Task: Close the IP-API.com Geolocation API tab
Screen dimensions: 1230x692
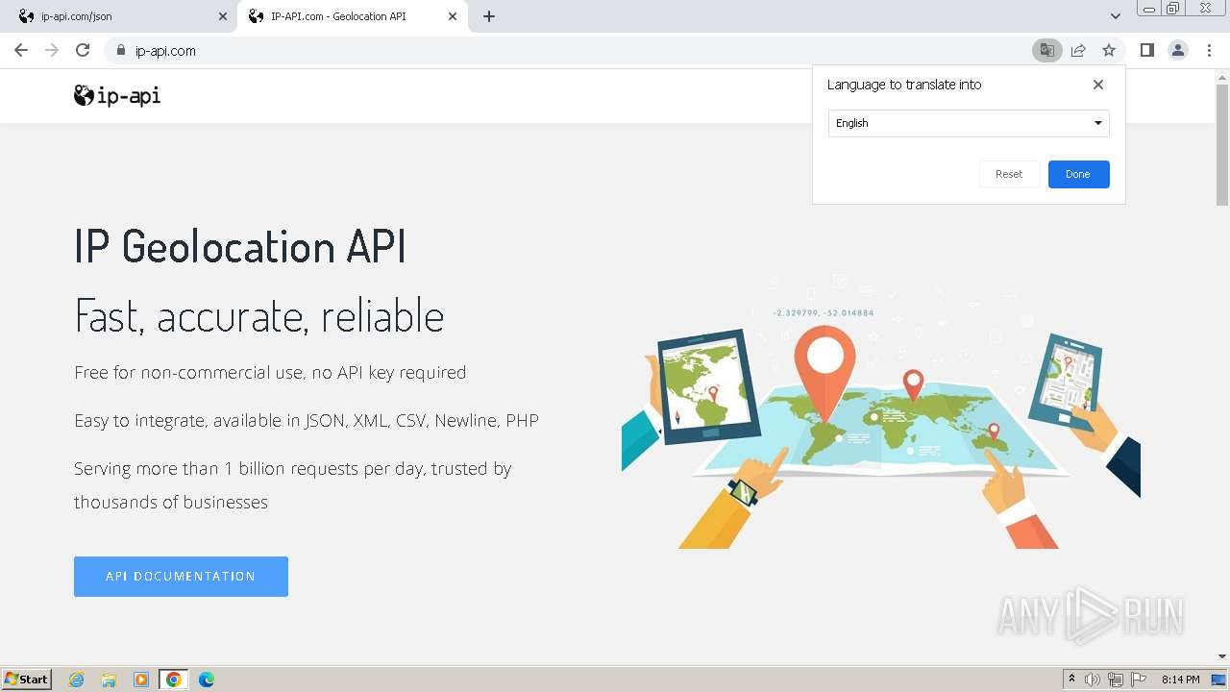Action: (453, 16)
